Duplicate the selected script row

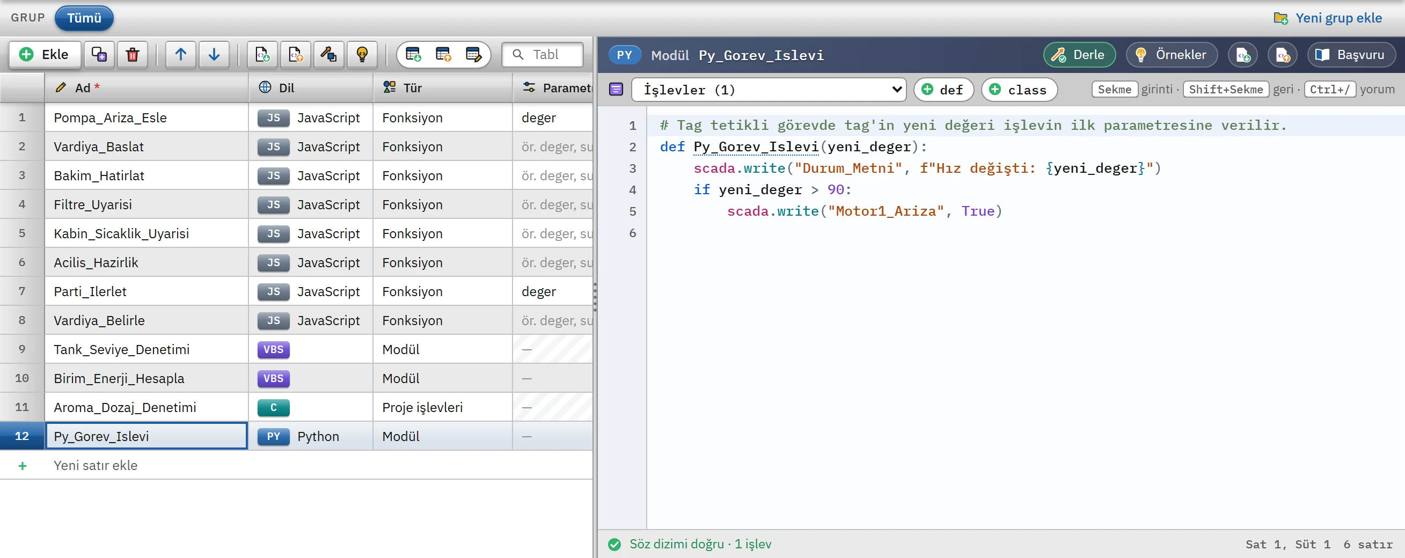tap(99, 55)
